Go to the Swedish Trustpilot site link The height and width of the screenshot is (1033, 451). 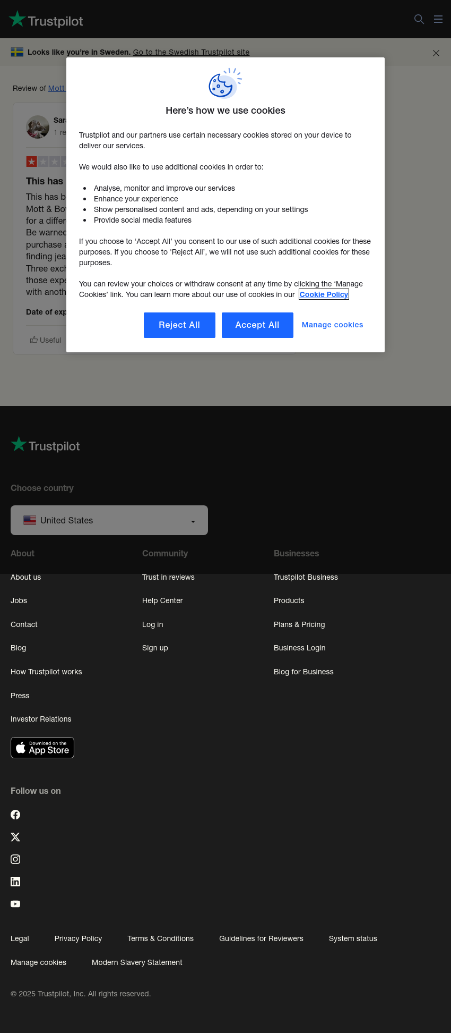coord(191,52)
